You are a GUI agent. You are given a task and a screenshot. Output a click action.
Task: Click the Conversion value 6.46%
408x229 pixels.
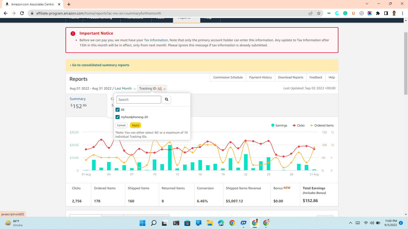pos(202,201)
